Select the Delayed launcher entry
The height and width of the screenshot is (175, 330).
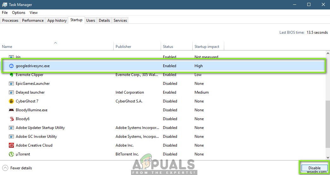click(x=30, y=92)
